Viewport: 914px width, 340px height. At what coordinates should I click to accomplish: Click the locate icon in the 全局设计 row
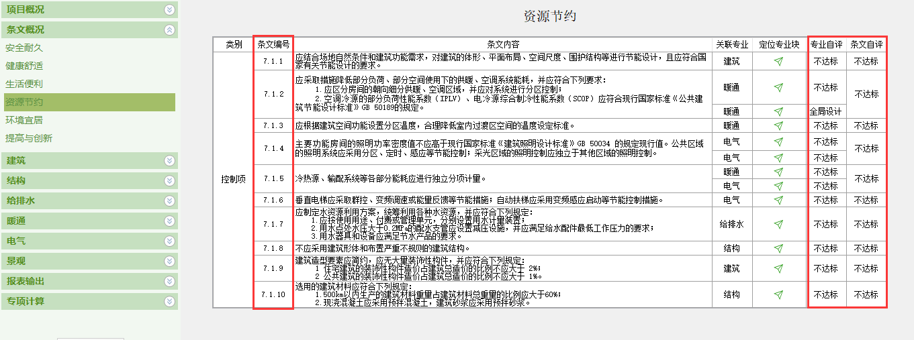[x=778, y=111]
